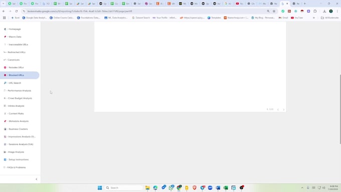Go to previous table page arrow
This screenshot has width=341, height=192.
pyautogui.click(x=278, y=109)
